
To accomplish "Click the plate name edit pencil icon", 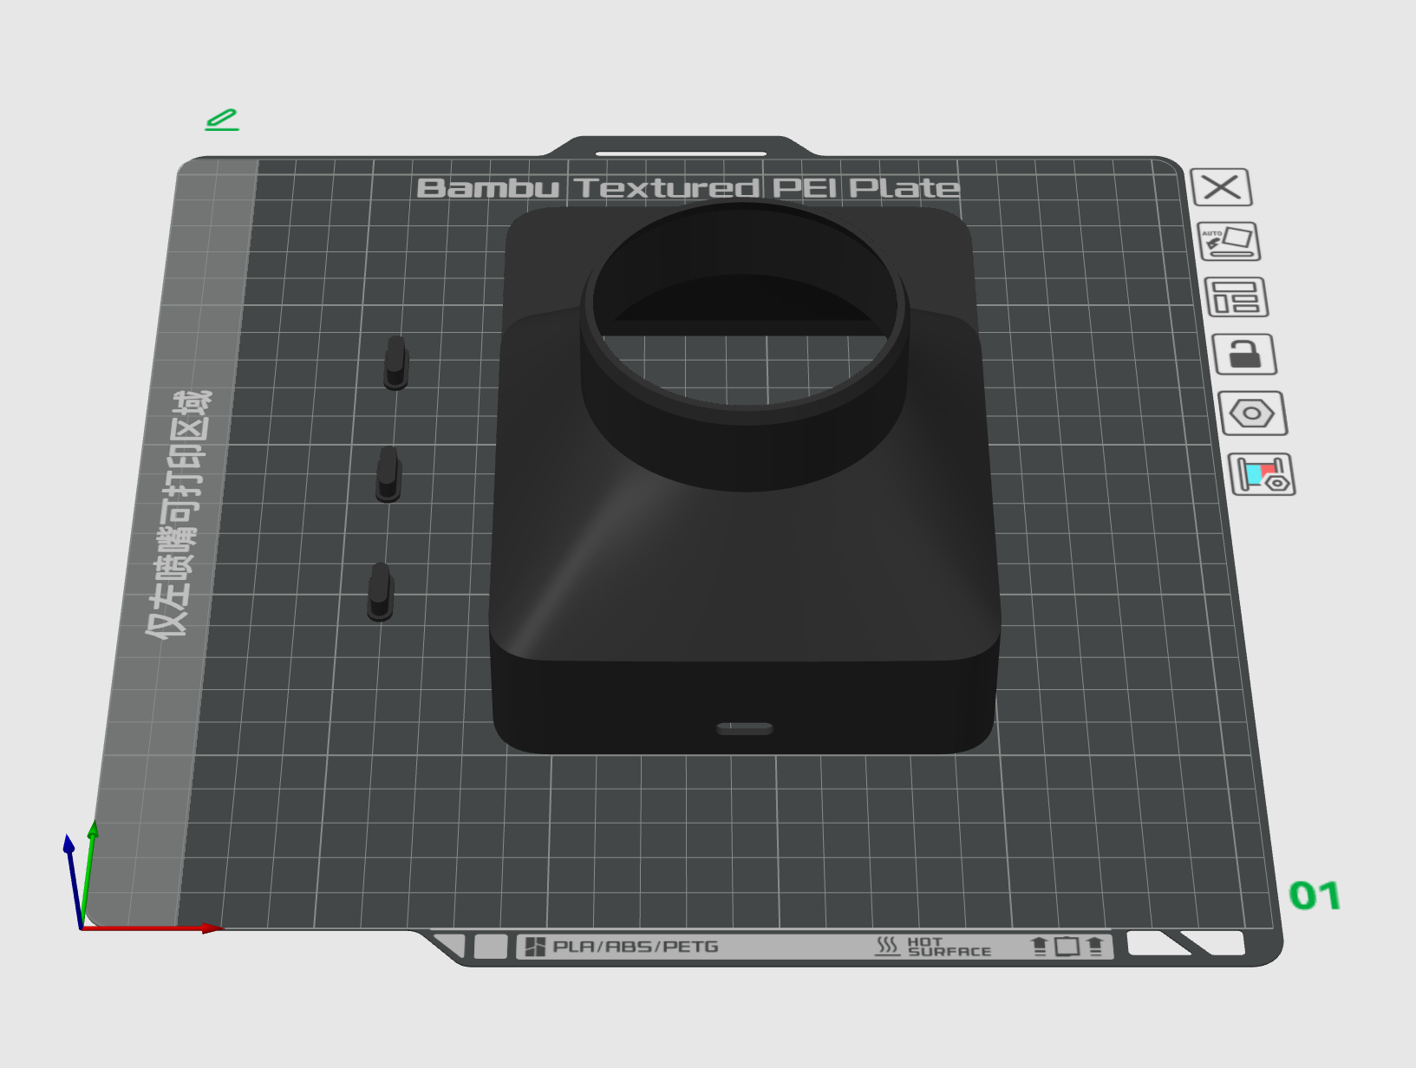I will coord(222,120).
